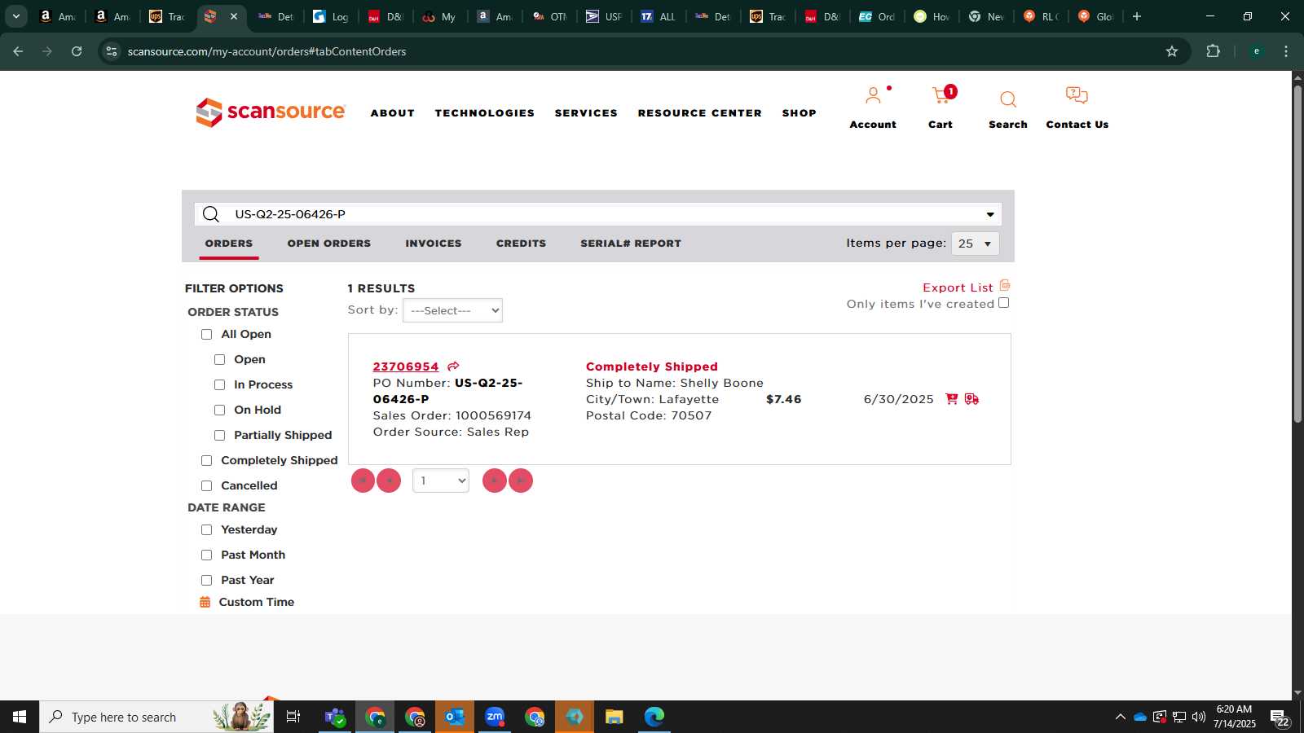
Task: Check the Completely Shipped filter
Action: click(x=207, y=461)
